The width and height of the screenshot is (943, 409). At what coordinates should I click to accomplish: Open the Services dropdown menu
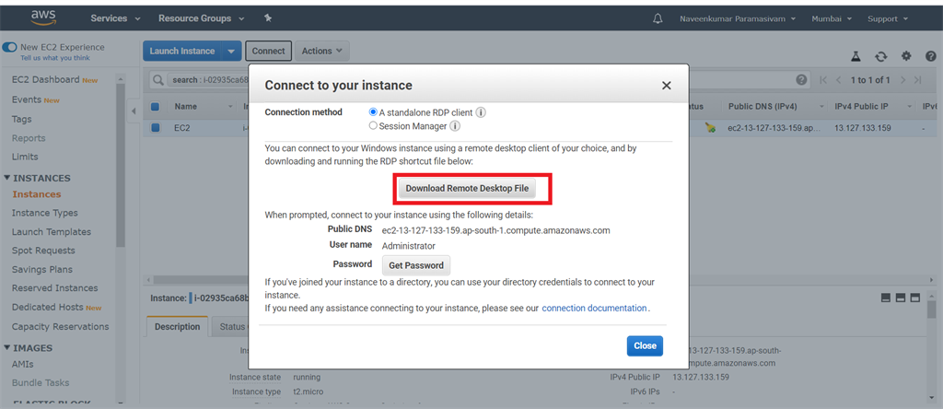click(115, 18)
